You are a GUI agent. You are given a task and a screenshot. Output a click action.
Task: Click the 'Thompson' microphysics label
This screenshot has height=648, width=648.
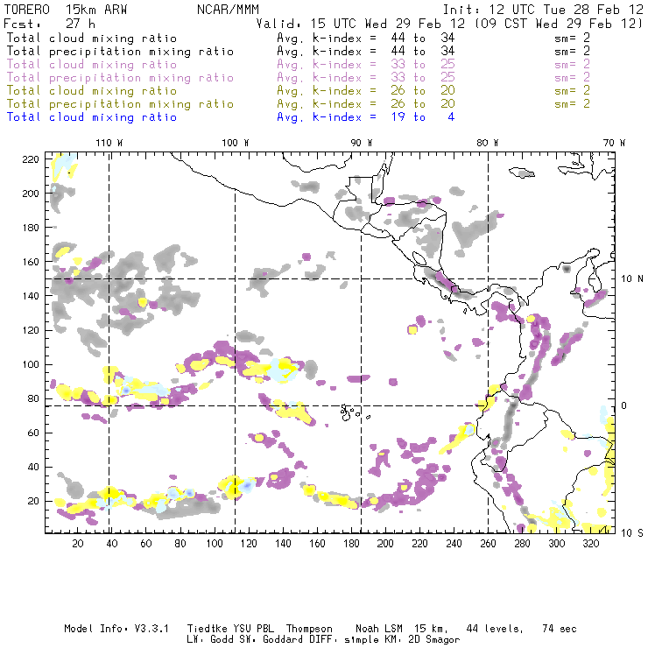309,629
